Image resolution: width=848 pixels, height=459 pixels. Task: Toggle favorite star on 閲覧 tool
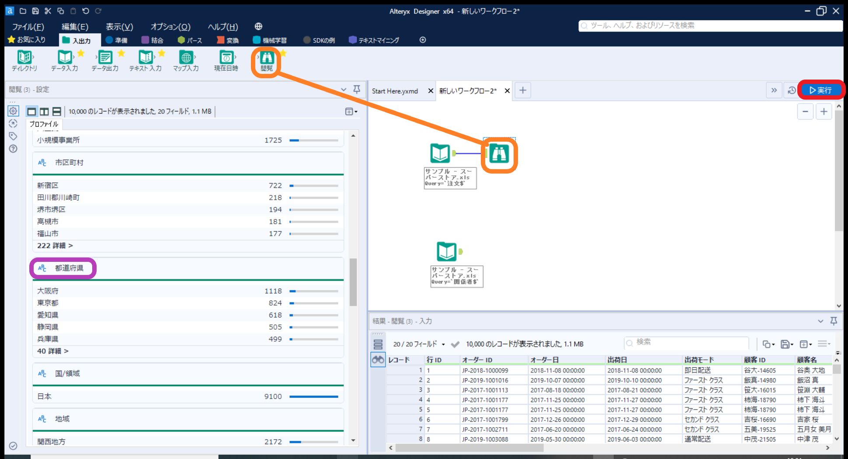coord(283,53)
